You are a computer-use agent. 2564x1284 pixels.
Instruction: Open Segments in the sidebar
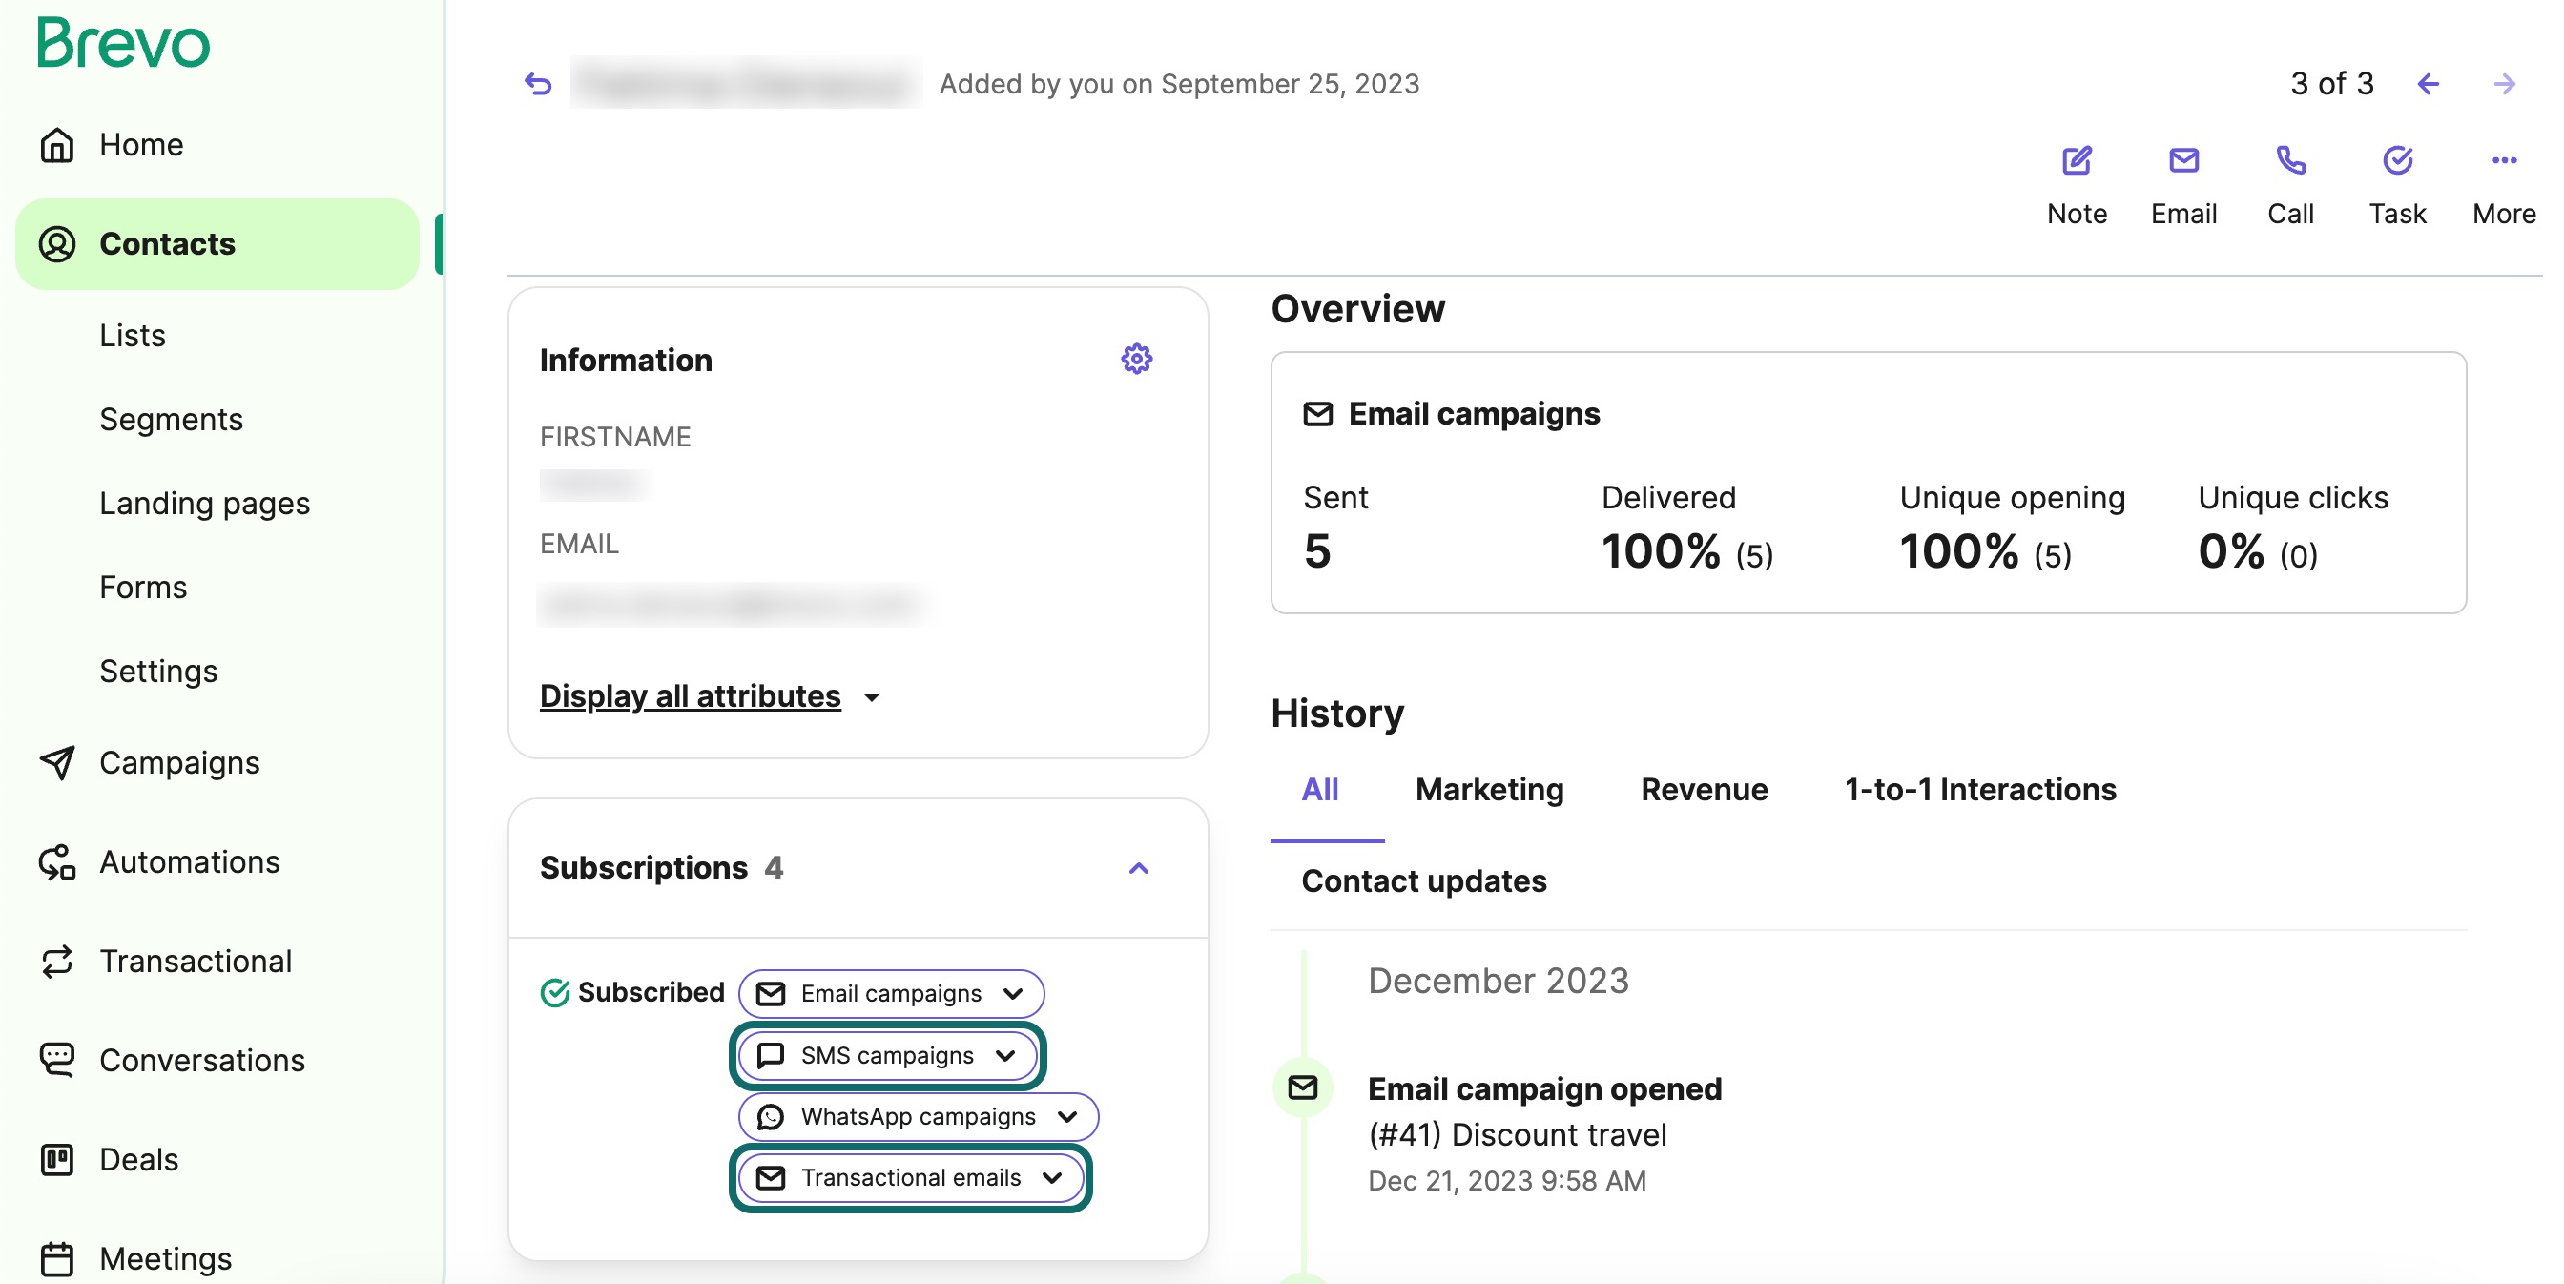(171, 419)
